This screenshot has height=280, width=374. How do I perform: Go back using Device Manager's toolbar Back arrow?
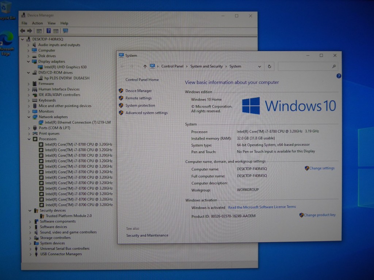pyautogui.click(x=23, y=31)
